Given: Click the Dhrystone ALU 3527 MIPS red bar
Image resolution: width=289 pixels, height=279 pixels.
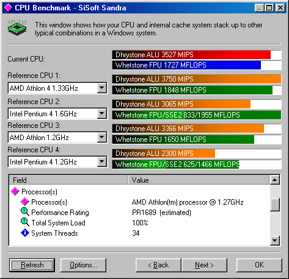Looking at the screenshot, I should pos(191,55).
